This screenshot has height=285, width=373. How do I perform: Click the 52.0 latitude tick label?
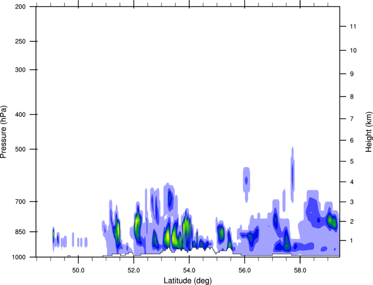(x=134, y=270)
